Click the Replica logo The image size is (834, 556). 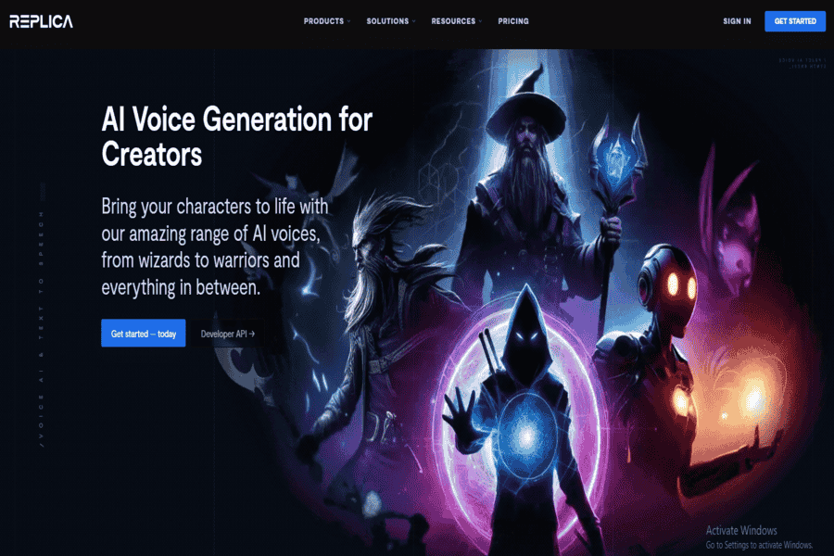point(41,21)
